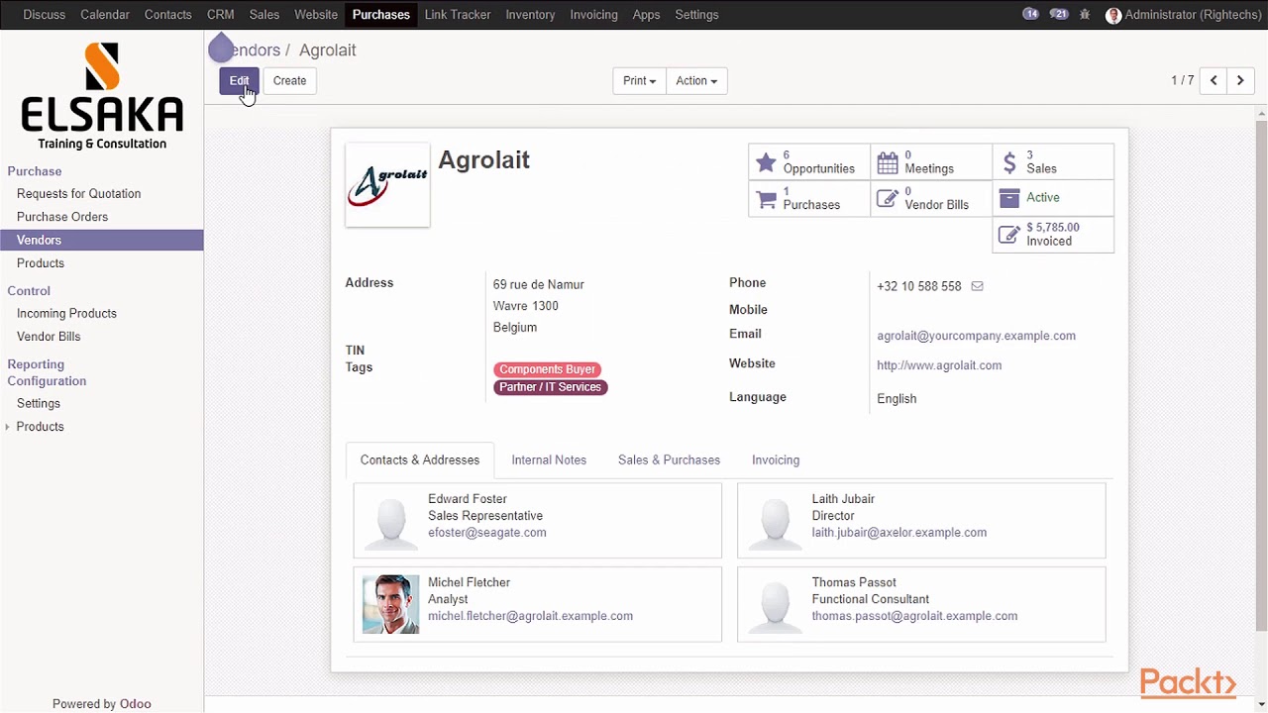
Task: Open the debug bug icon in the top bar
Action: click(x=1086, y=15)
